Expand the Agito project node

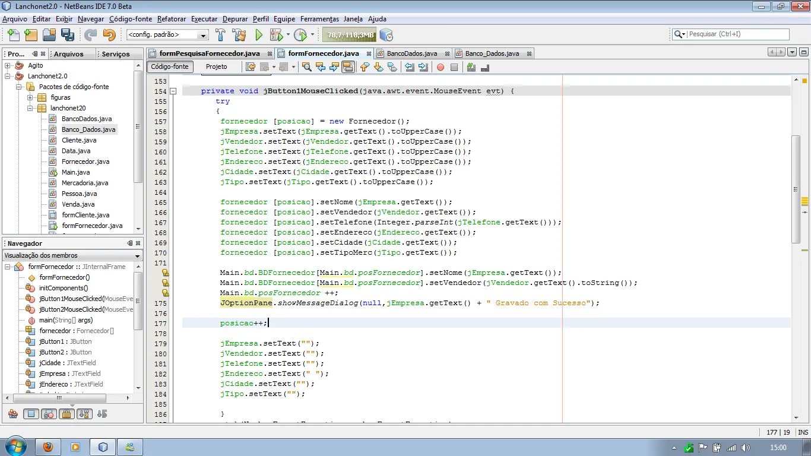8,65
